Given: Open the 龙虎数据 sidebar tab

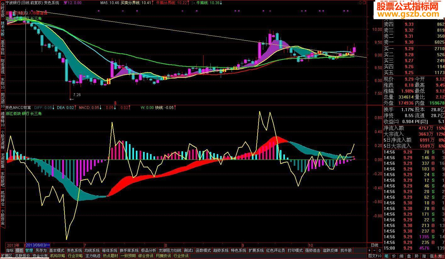Looking at the screenshot, I should point(3,161).
